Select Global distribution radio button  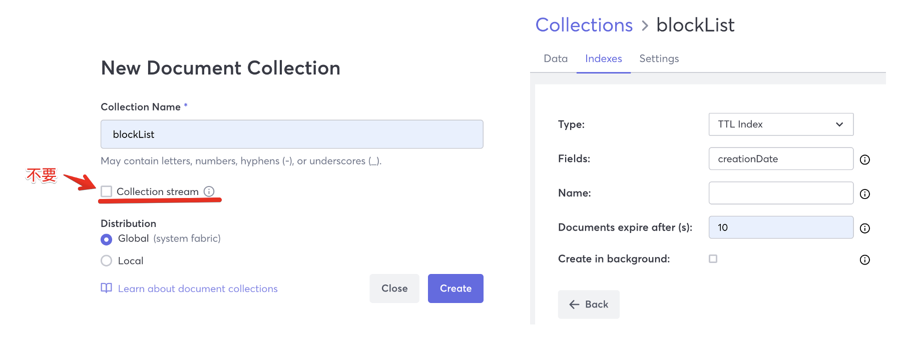[106, 239]
